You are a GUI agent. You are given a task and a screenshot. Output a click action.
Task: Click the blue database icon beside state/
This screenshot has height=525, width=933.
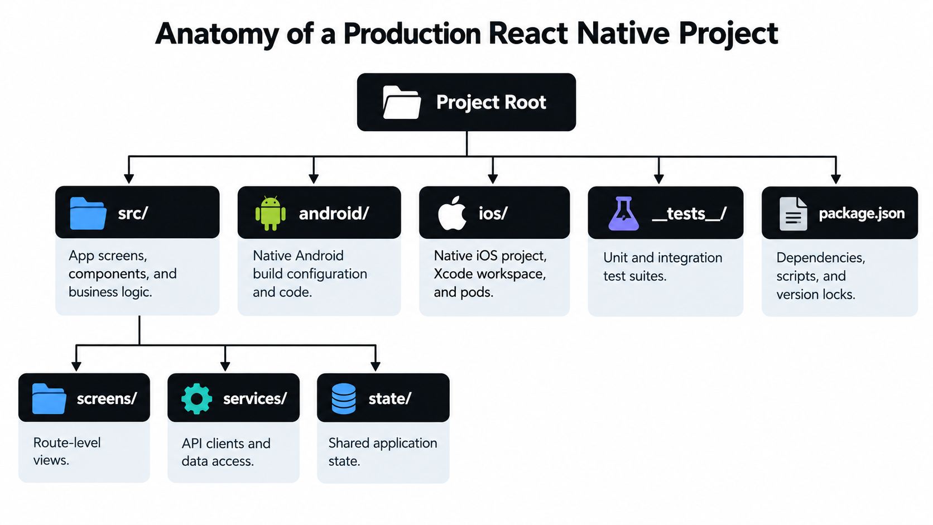point(344,399)
